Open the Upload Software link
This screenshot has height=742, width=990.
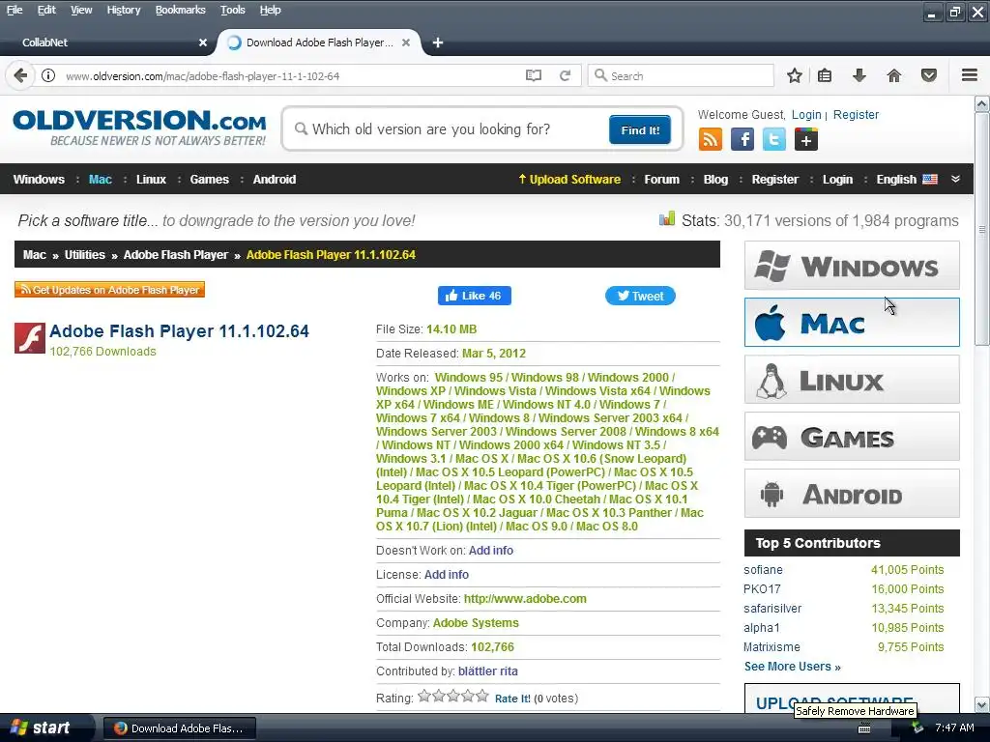pos(568,179)
